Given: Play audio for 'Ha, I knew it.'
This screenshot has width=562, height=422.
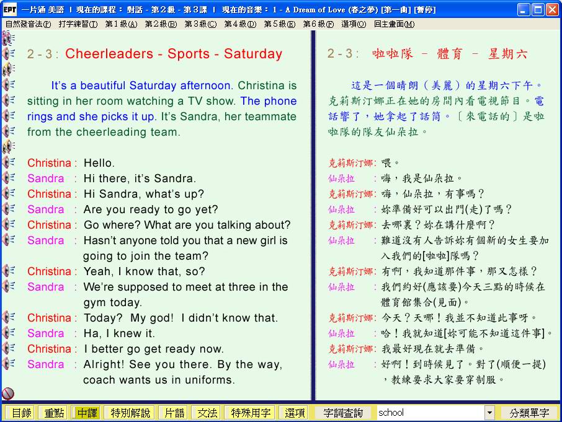Looking at the screenshot, I should click(9, 333).
